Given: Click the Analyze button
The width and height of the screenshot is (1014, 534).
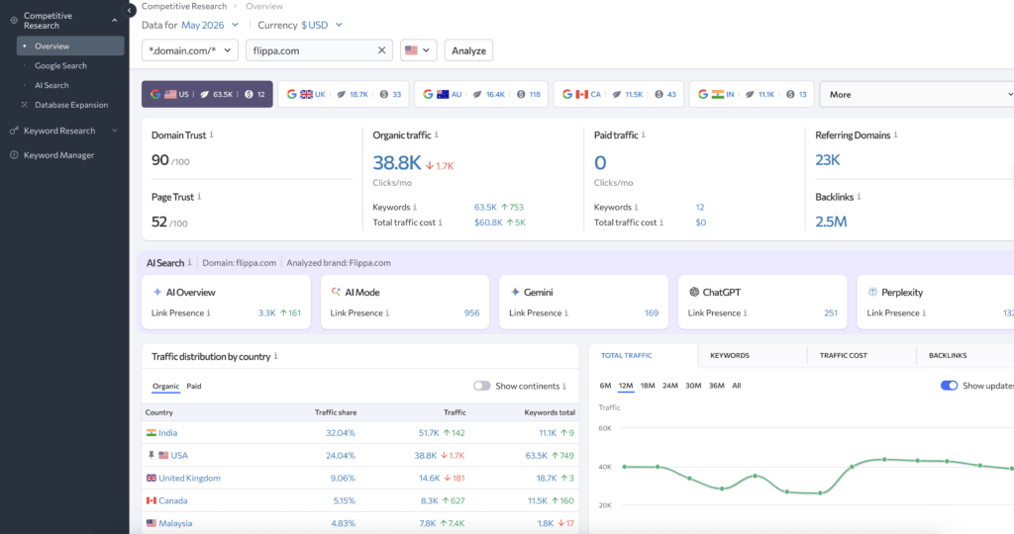Looking at the screenshot, I should [x=468, y=50].
